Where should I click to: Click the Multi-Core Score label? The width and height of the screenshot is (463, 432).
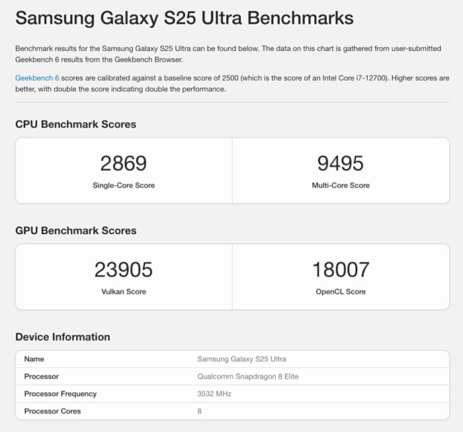tap(341, 185)
